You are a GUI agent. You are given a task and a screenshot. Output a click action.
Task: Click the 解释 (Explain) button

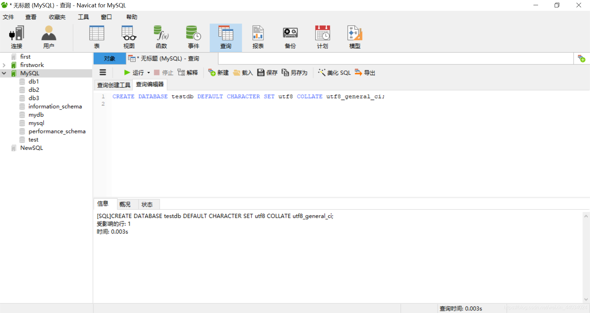[188, 73]
